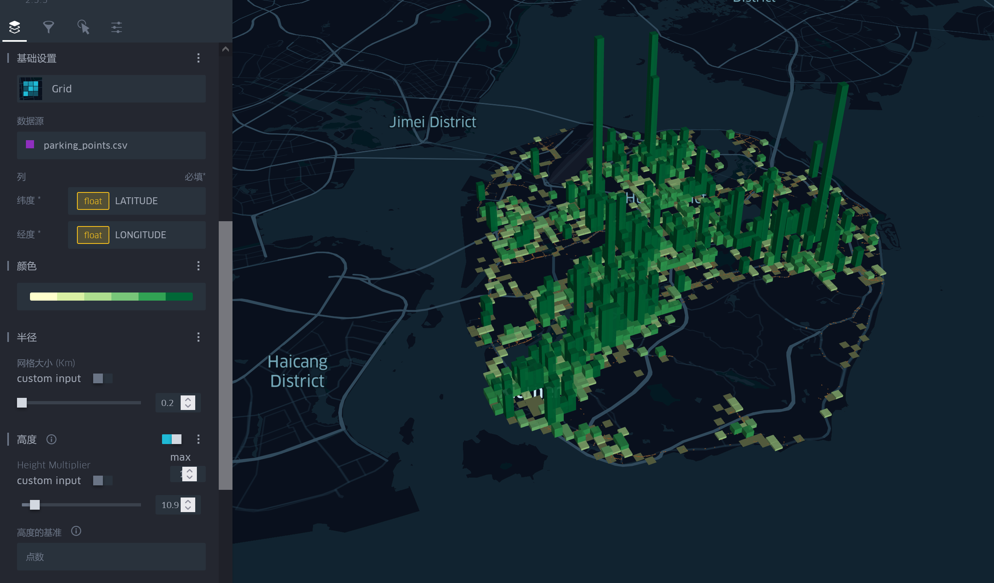Click the grid size slider handle
The width and height of the screenshot is (994, 583).
[x=22, y=403]
